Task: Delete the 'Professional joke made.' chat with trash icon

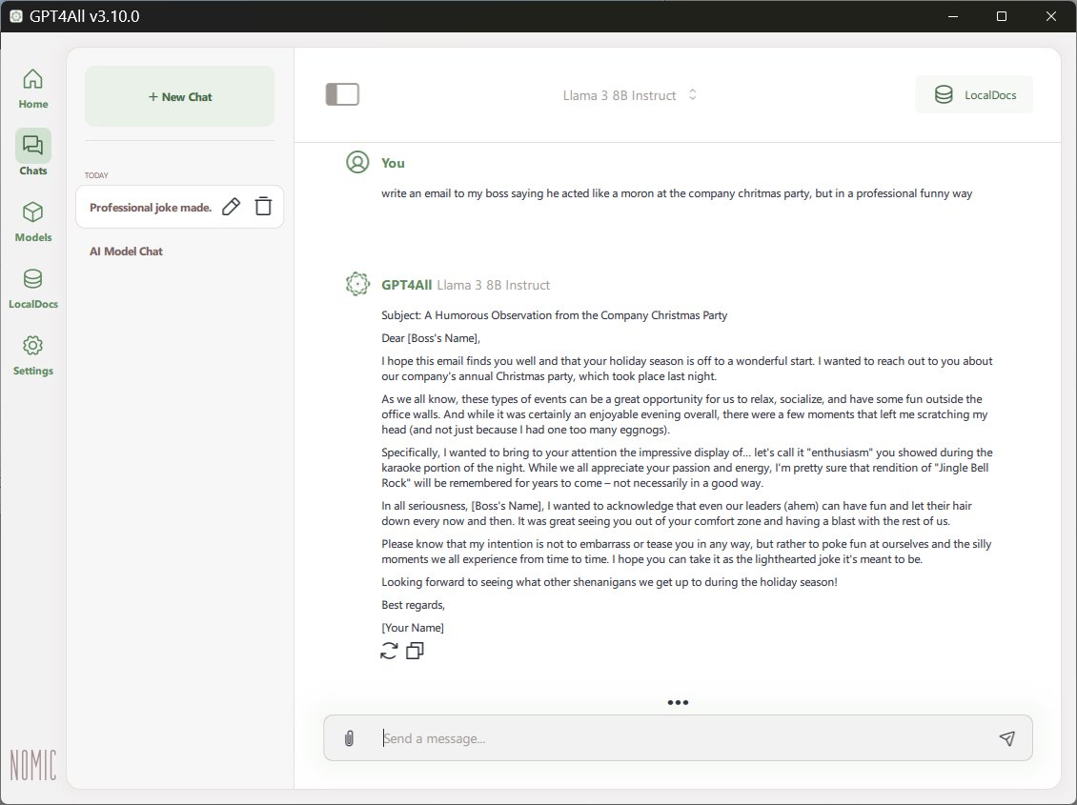Action: [x=263, y=207]
